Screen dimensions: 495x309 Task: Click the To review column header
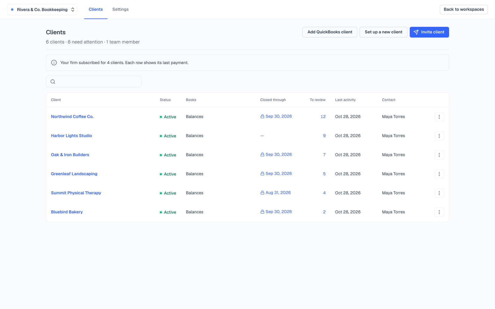point(318,100)
